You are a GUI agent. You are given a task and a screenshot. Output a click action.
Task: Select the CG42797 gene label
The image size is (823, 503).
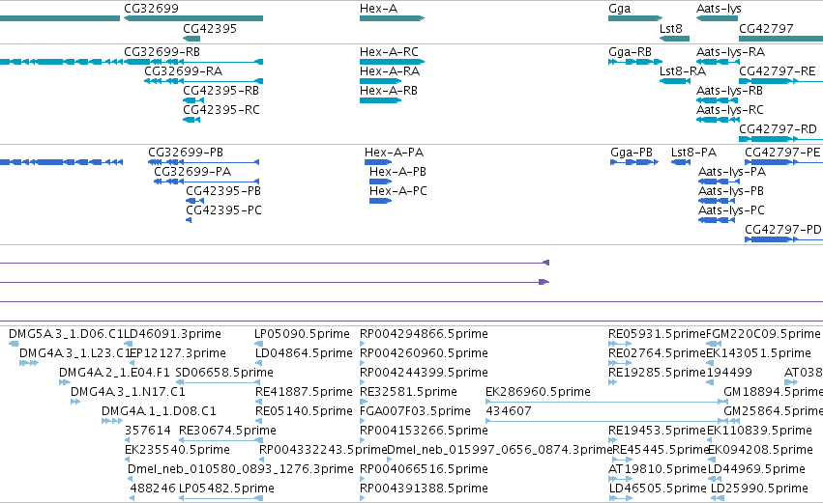click(x=766, y=29)
